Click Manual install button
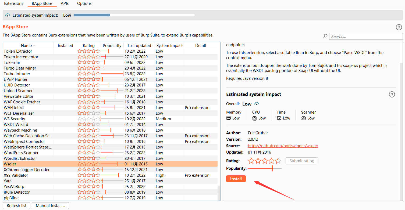405x210 pixels. pyautogui.click(x=51, y=205)
